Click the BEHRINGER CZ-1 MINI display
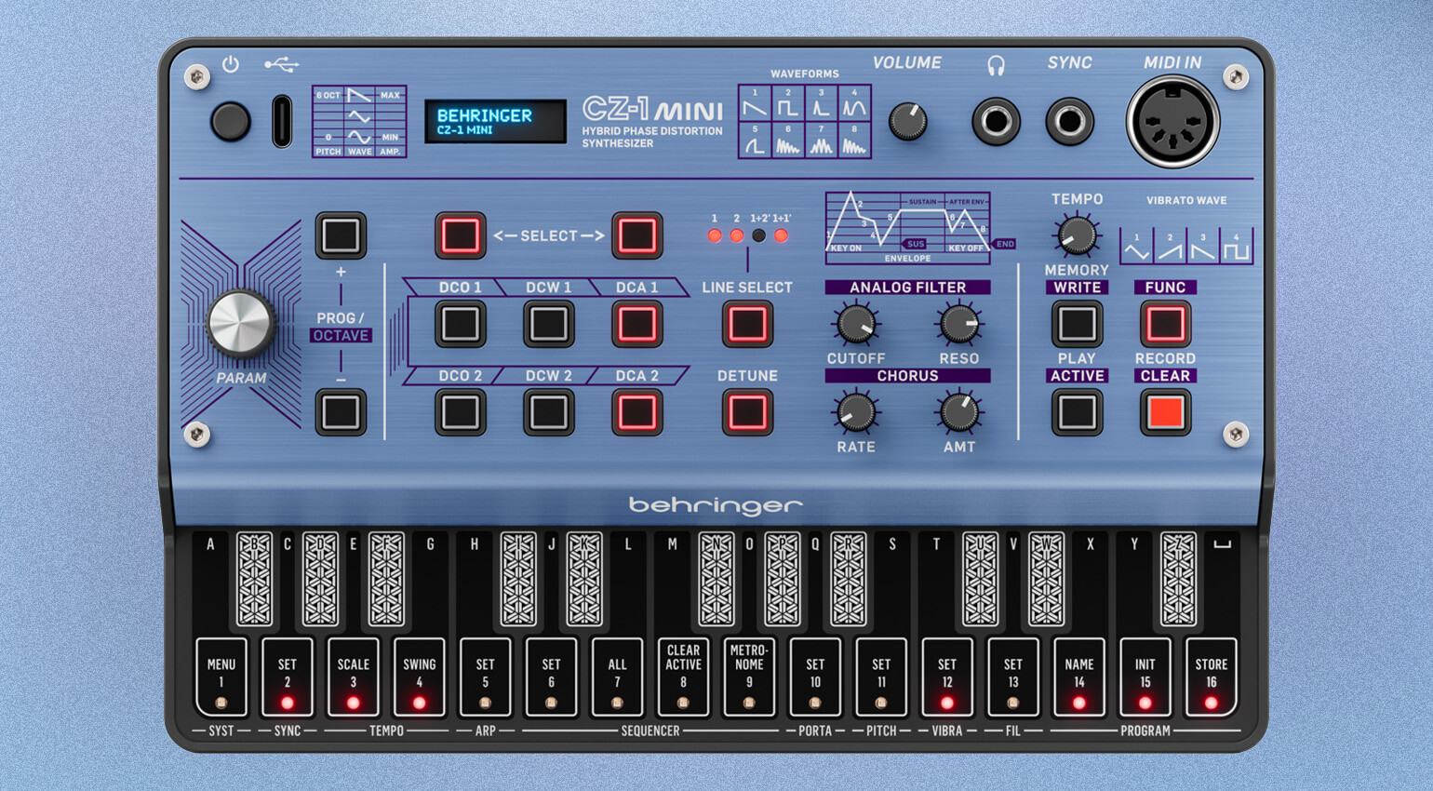The image size is (1433, 791). [x=495, y=121]
